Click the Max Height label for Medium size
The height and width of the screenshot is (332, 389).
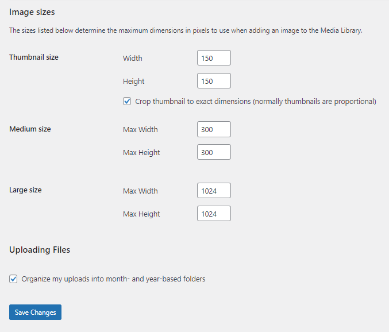pos(141,152)
